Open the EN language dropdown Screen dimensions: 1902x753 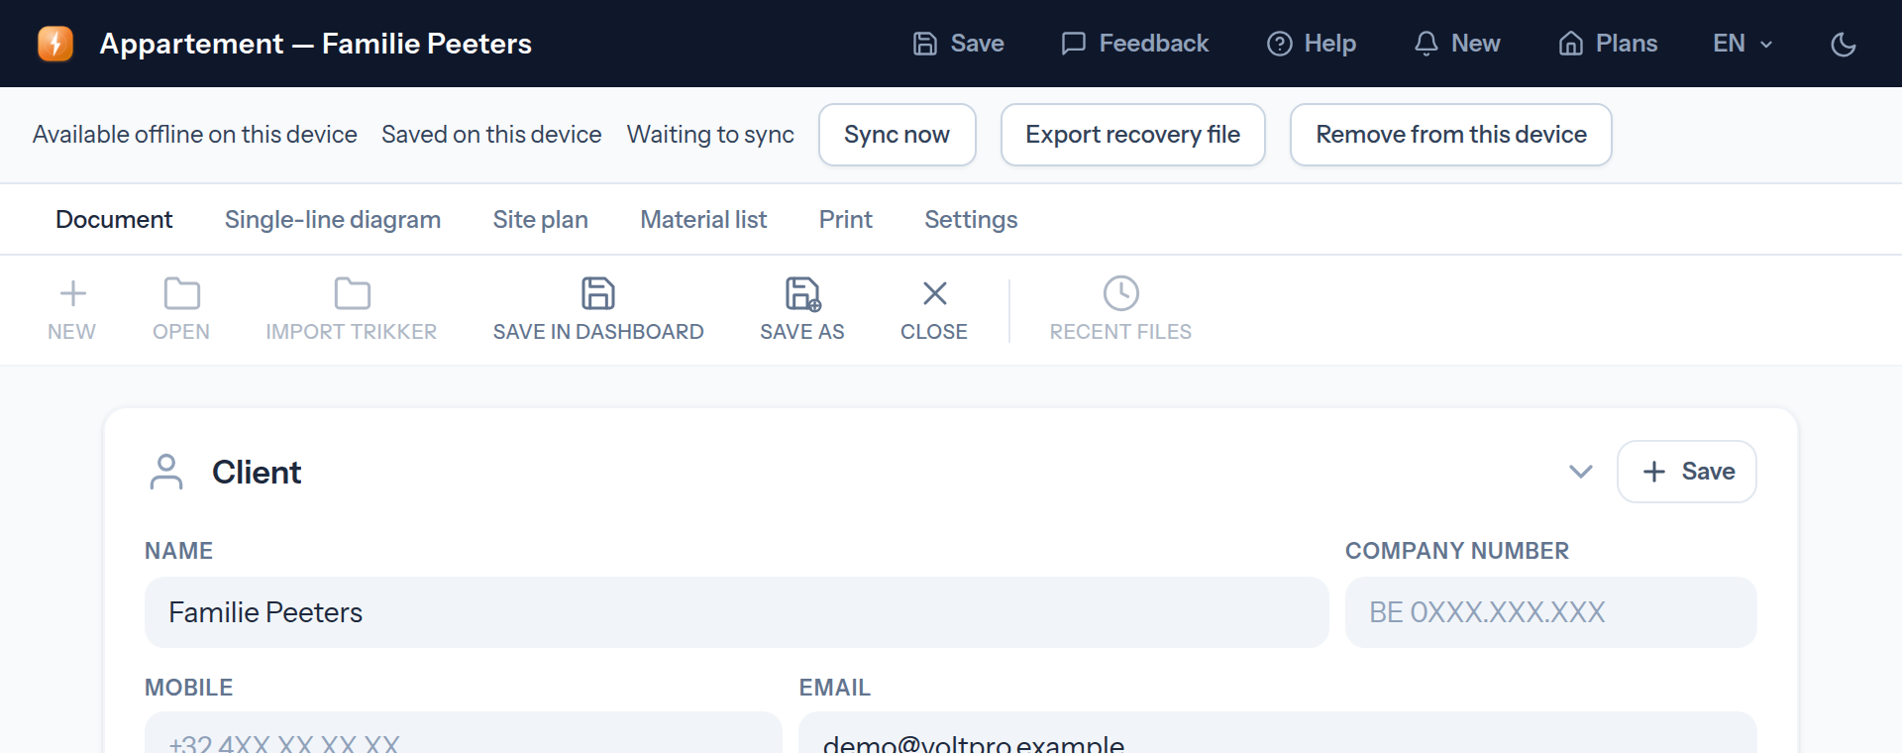(x=1743, y=44)
